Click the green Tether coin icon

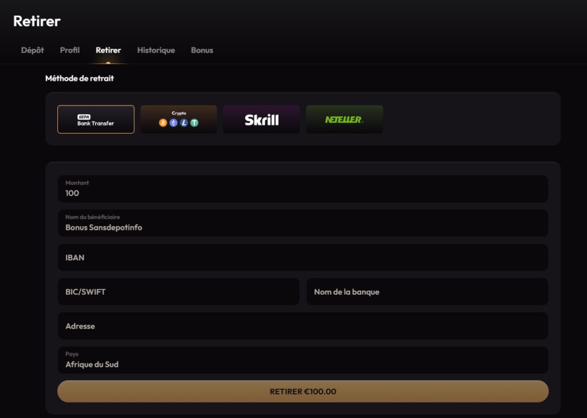point(194,123)
